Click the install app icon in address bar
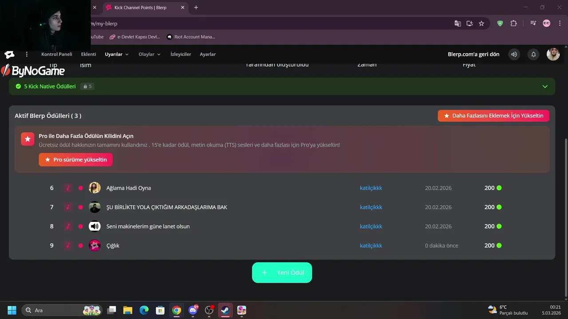Viewport: 568px width, 319px height. click(x=469, y=23)
